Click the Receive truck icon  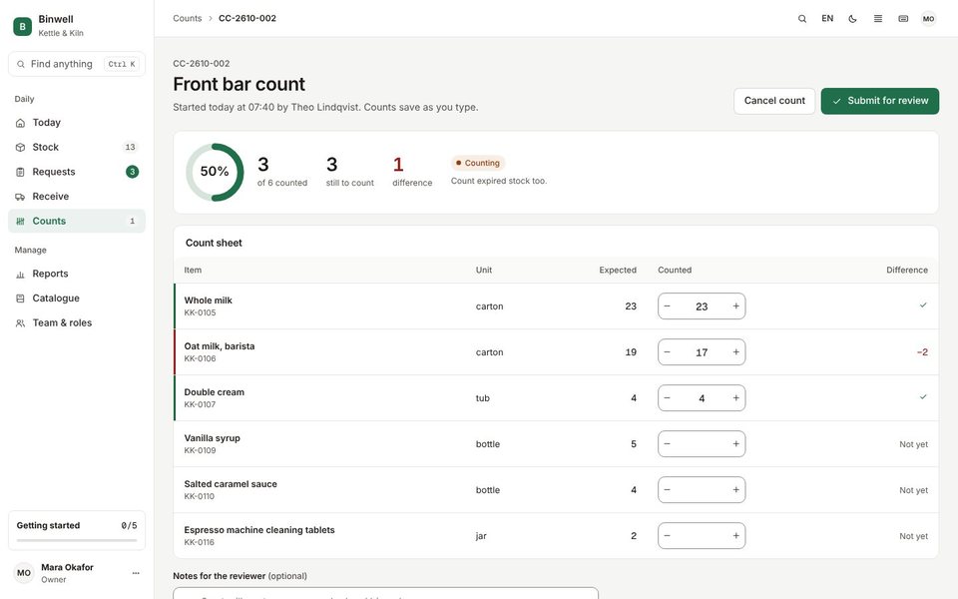pos(20,197)
